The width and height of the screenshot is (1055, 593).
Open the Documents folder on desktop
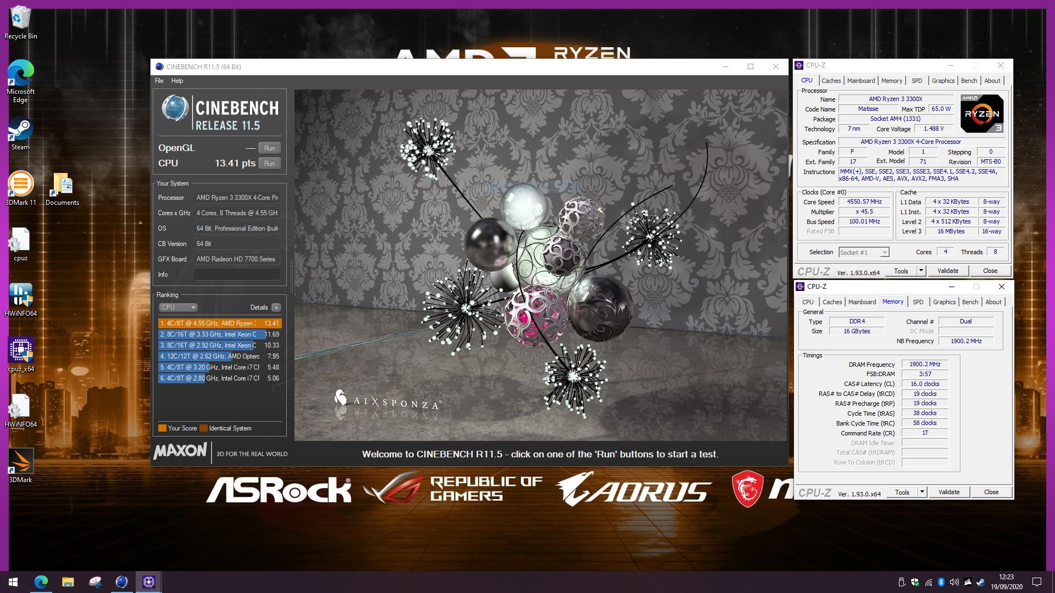[62, 188]
